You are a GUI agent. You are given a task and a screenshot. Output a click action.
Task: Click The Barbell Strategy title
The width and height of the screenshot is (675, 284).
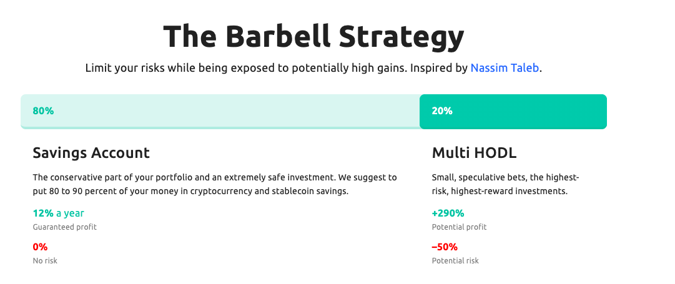[313, 37]
